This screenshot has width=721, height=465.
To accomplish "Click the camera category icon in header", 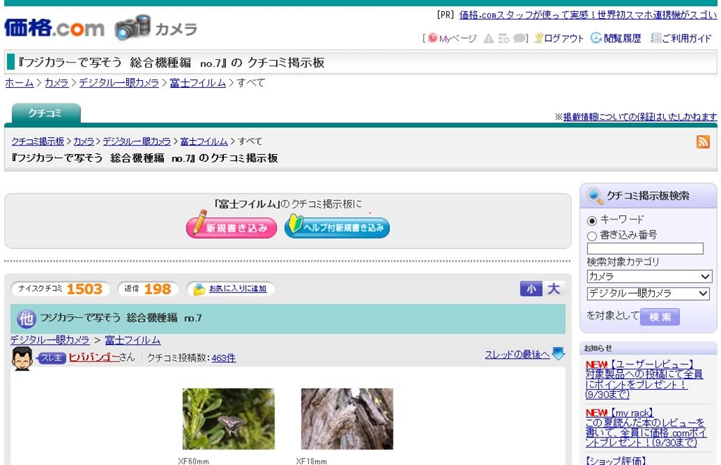I will [133, 27].
